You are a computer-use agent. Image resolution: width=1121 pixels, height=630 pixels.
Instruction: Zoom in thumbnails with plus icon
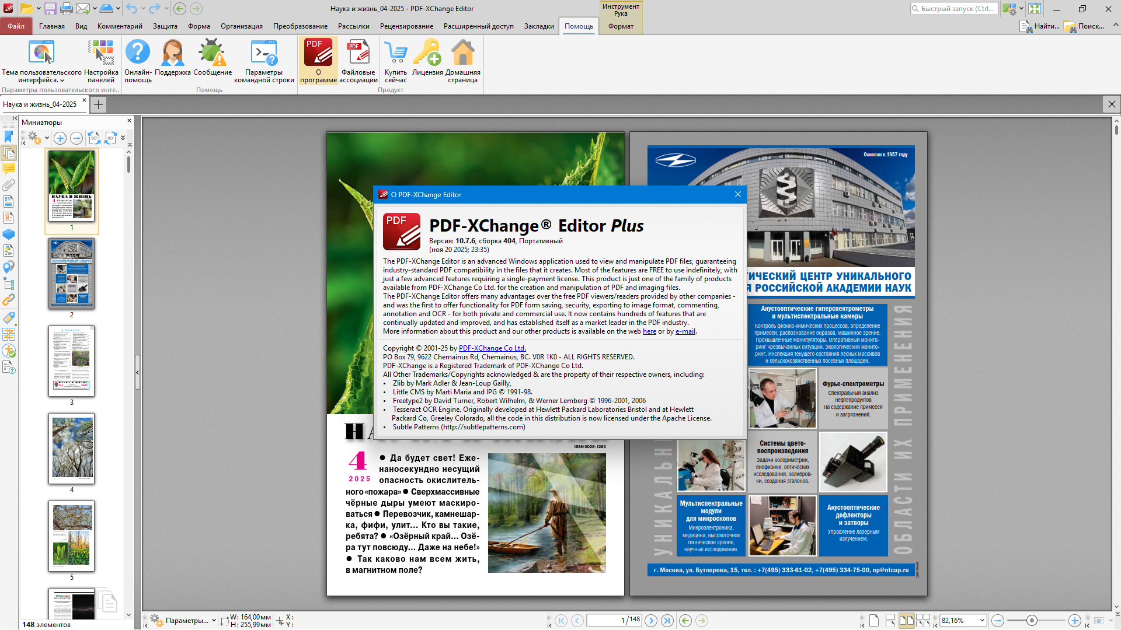pos(60,138)
